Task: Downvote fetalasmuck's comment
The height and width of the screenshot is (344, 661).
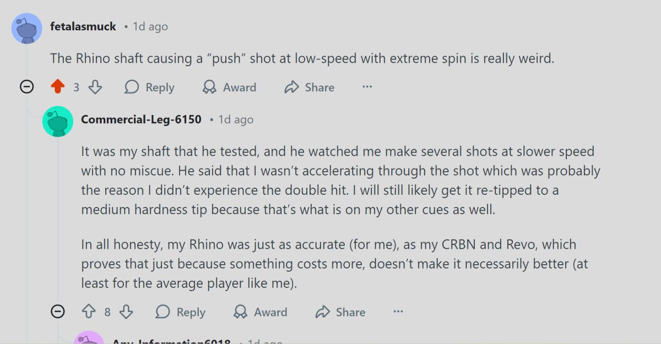Action: 95,87
